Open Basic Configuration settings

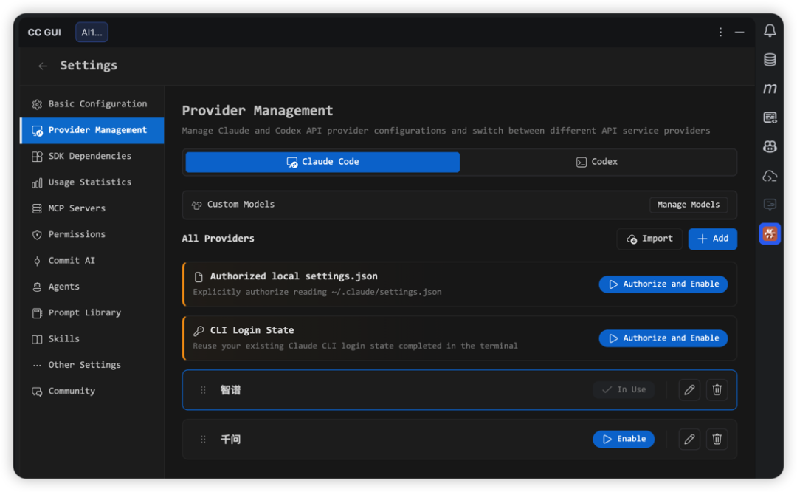(x=92, y=104)
